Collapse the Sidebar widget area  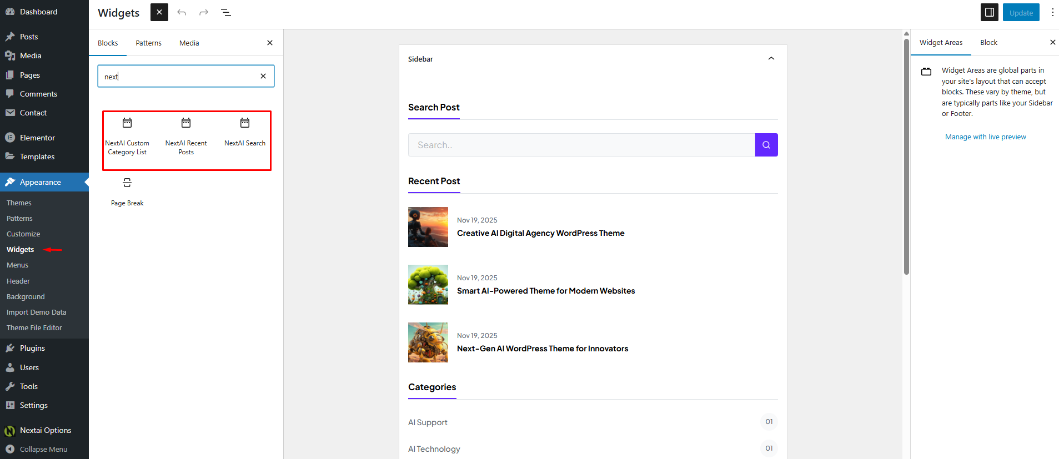(x=771, y=59)
